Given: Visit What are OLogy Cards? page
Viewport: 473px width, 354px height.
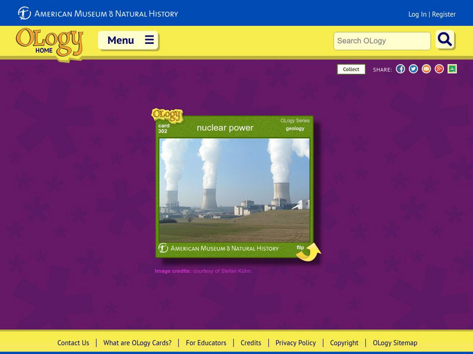Looking at the screenshot, I should [x=137, y=342].
